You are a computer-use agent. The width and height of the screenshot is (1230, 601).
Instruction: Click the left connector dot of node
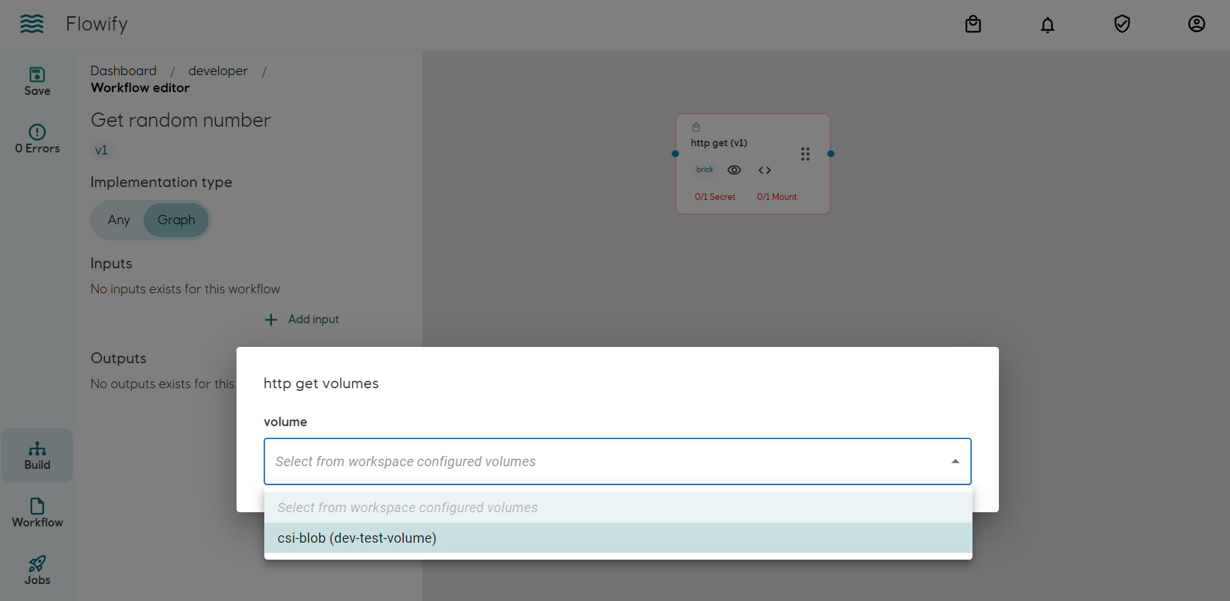click(x=675, y=154)
